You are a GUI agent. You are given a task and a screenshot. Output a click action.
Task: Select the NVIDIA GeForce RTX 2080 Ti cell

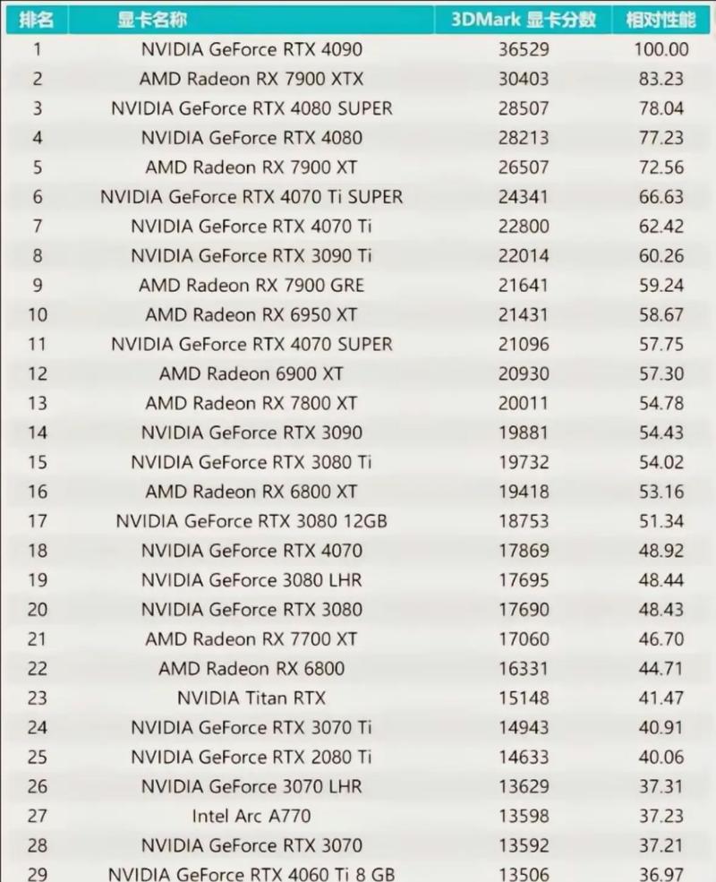coord(251,757)
